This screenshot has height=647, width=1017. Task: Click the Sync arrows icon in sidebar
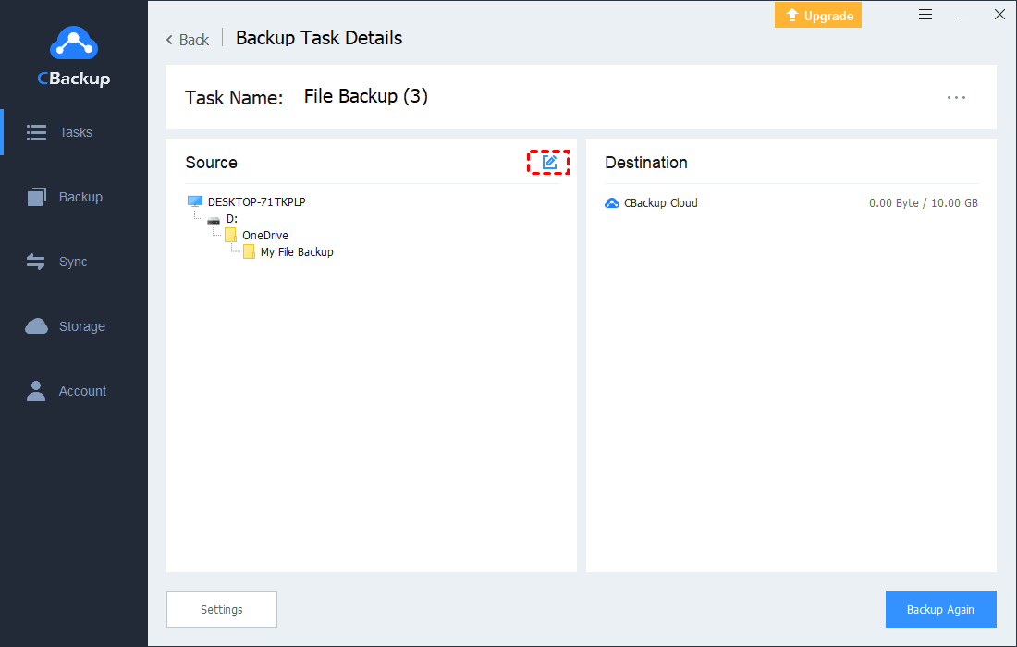(x=37, y=262)
